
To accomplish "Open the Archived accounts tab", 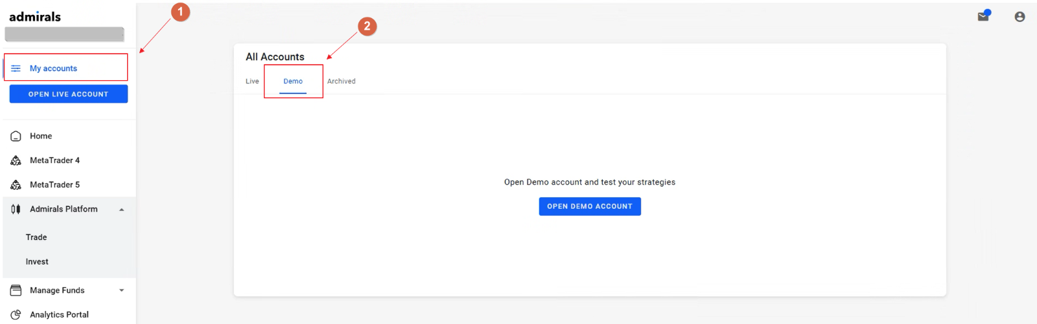I will 342,81.
